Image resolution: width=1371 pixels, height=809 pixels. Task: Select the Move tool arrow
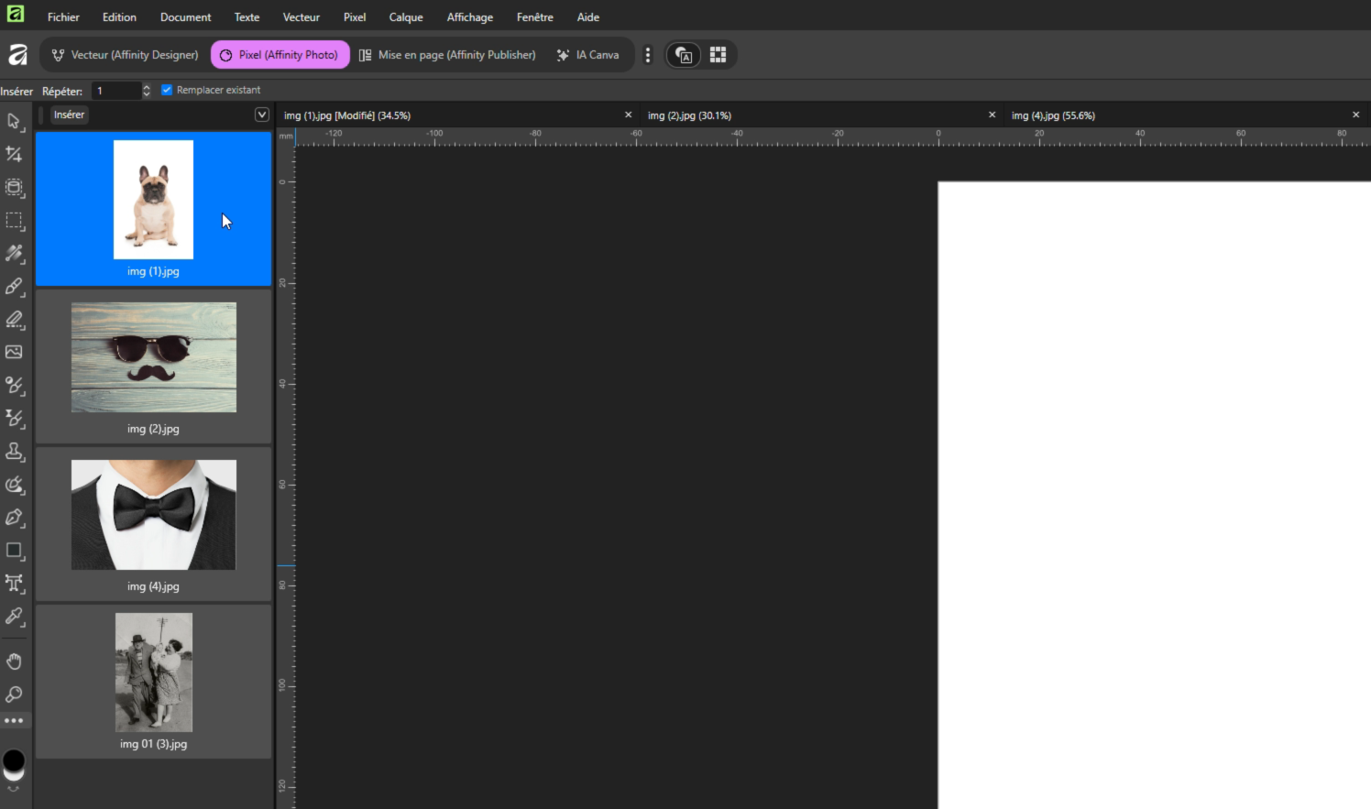(x=14, y=122)
